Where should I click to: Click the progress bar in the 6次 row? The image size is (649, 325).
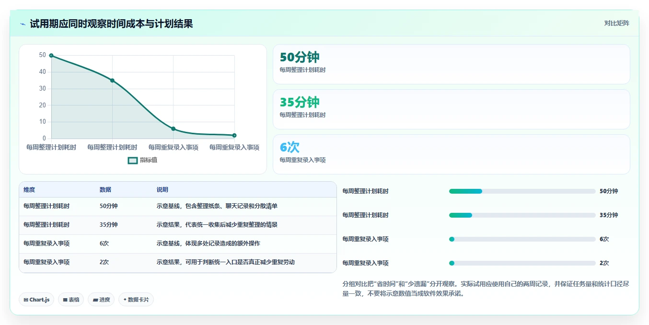coord(522,239)
